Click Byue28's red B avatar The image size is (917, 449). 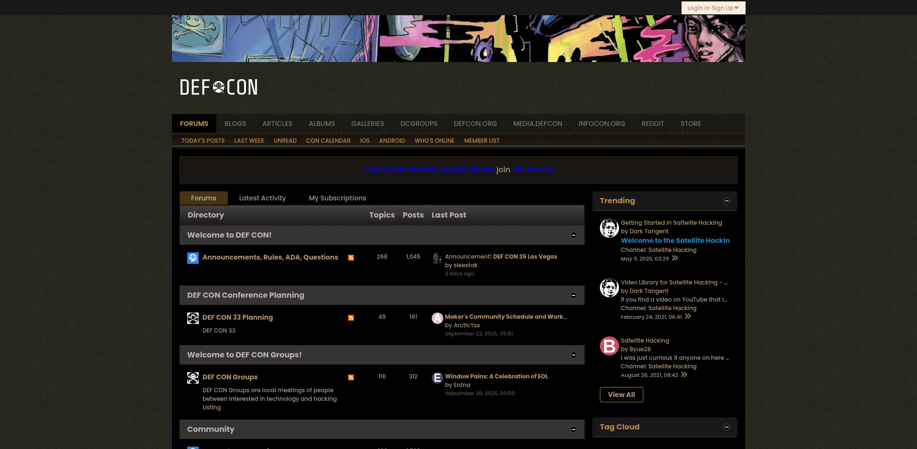(x=609, y=346)
